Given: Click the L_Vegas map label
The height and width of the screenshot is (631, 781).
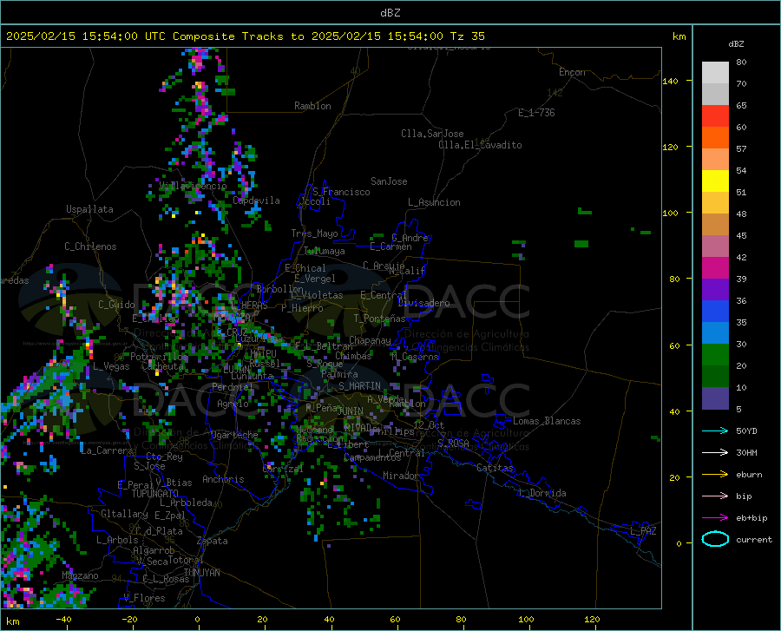Looking at the screenshot, I should tap(112, 366).
